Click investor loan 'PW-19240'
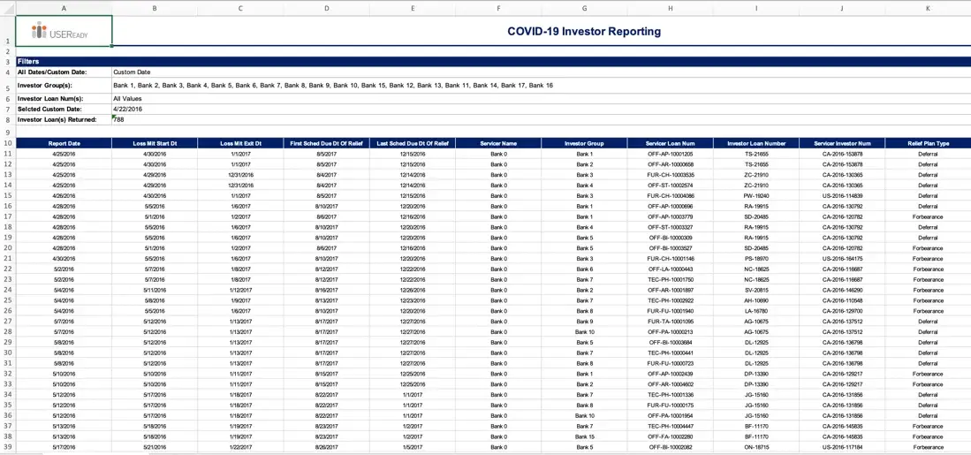971x455 pixels. pos(756,195)
